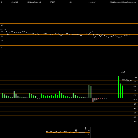
Task: Click the MR axis label '-40'
Action: [135, 108]
